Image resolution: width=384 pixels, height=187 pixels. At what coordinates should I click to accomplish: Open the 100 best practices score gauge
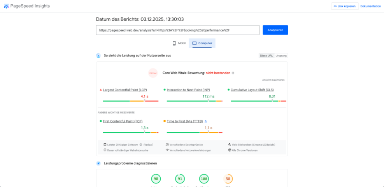pyautogui.click(x=204, y=179)
